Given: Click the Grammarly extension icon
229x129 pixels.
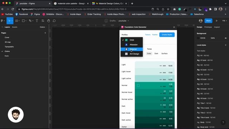Looking at the screenshot, I should pos(180,9).
